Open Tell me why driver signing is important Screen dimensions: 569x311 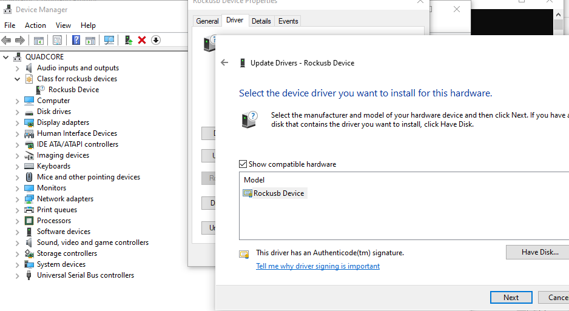[x=318, y=266]
